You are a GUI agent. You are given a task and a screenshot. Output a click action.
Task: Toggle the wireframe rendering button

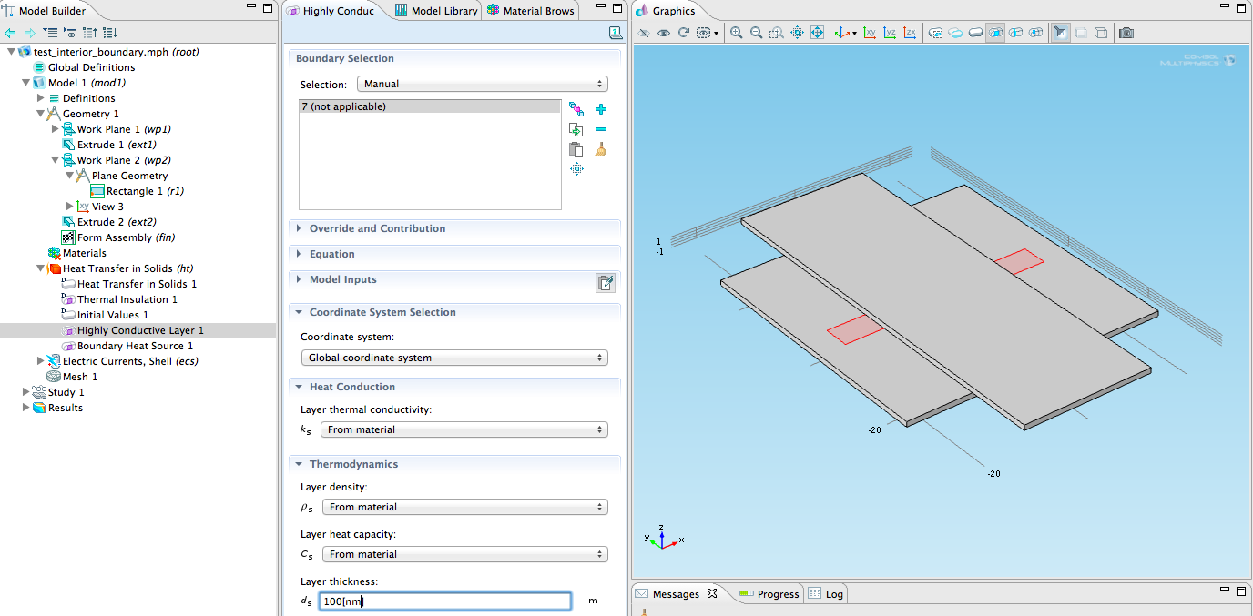pyautogui.click(x=1100, y=33)
